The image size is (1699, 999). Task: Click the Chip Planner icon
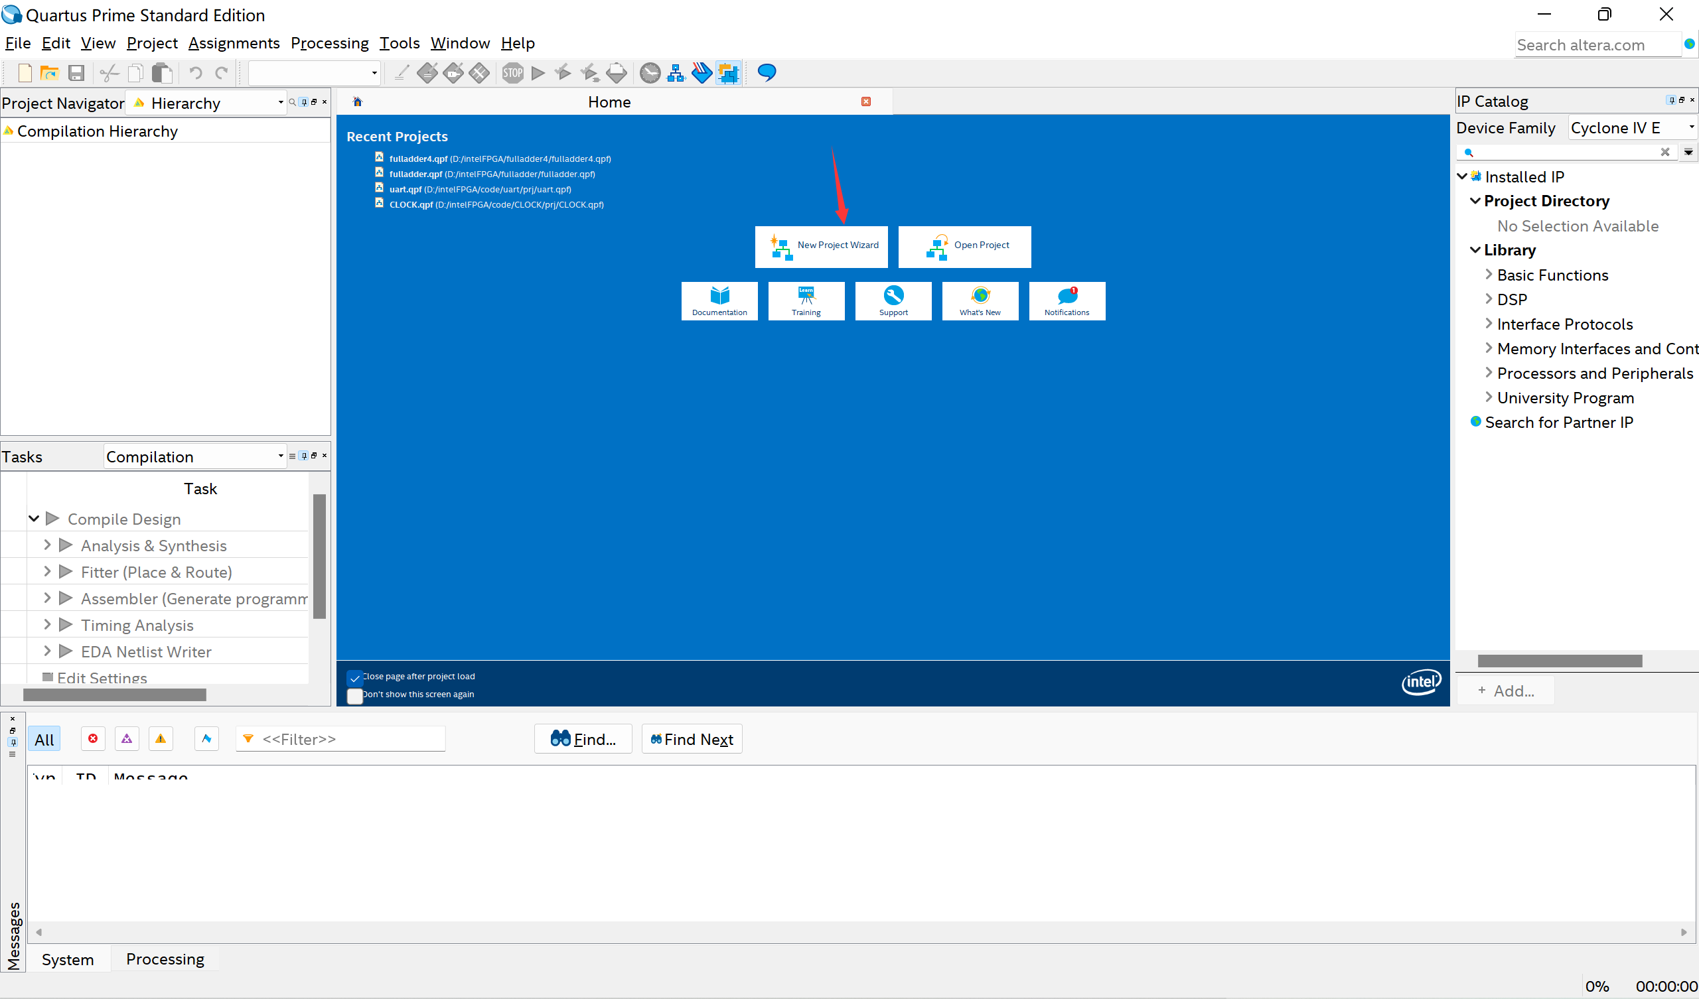click(728, 73)
